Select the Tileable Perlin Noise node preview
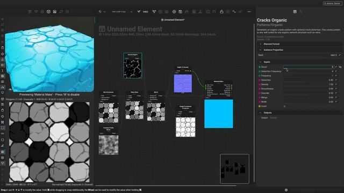The width and height of the screenshot is (344, 193). point(109,145)
